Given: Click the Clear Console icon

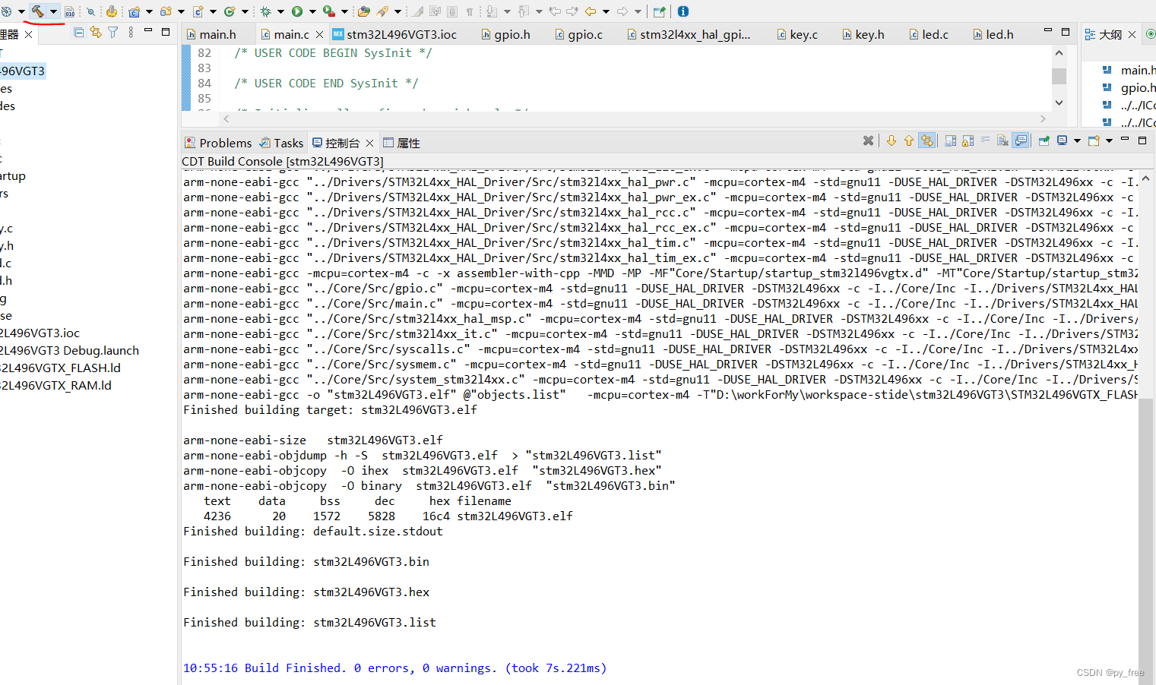Looking at the screenshot, I should coord(1002,140).
